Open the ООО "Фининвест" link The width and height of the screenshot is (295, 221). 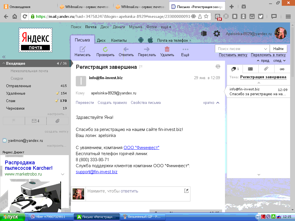coord(141,148)
